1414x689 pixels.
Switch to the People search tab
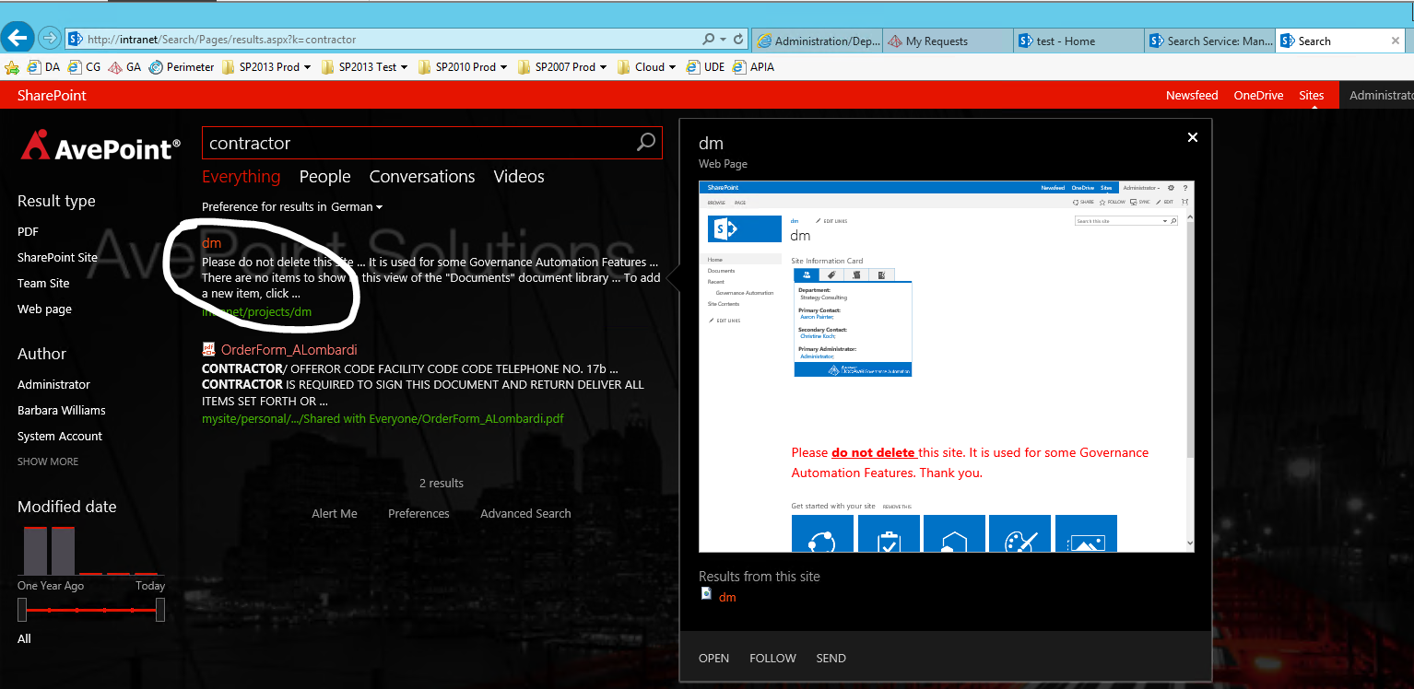point(324,176)
